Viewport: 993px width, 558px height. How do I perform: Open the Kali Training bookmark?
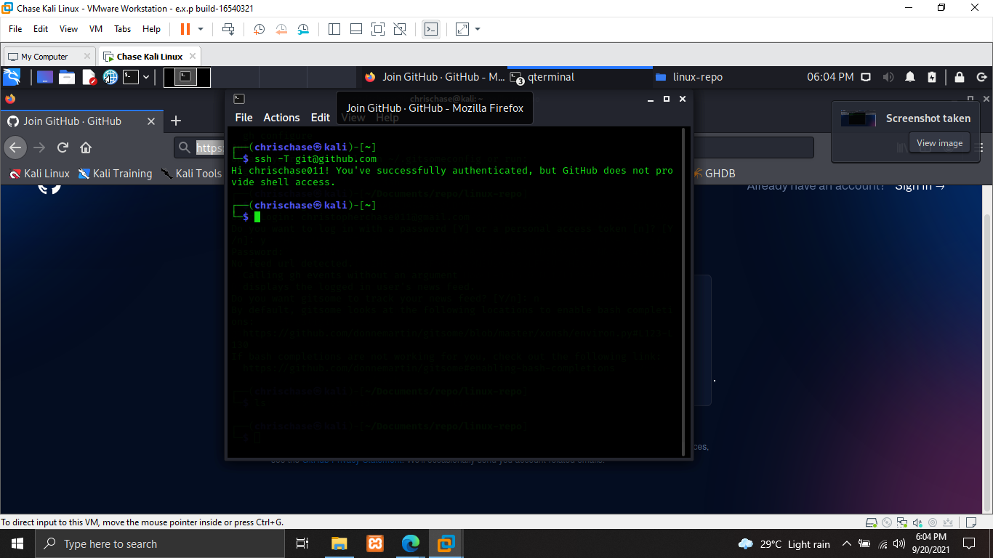tap(116, 174)
